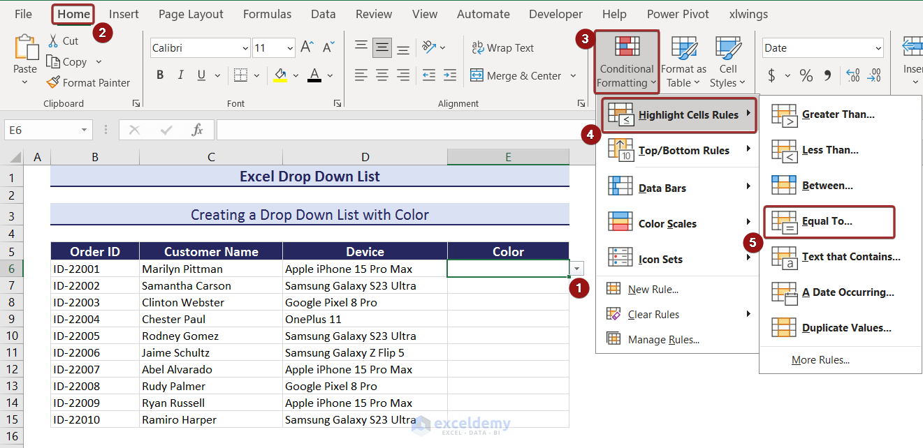Click the Insert Function fx icon

point(197,130)
